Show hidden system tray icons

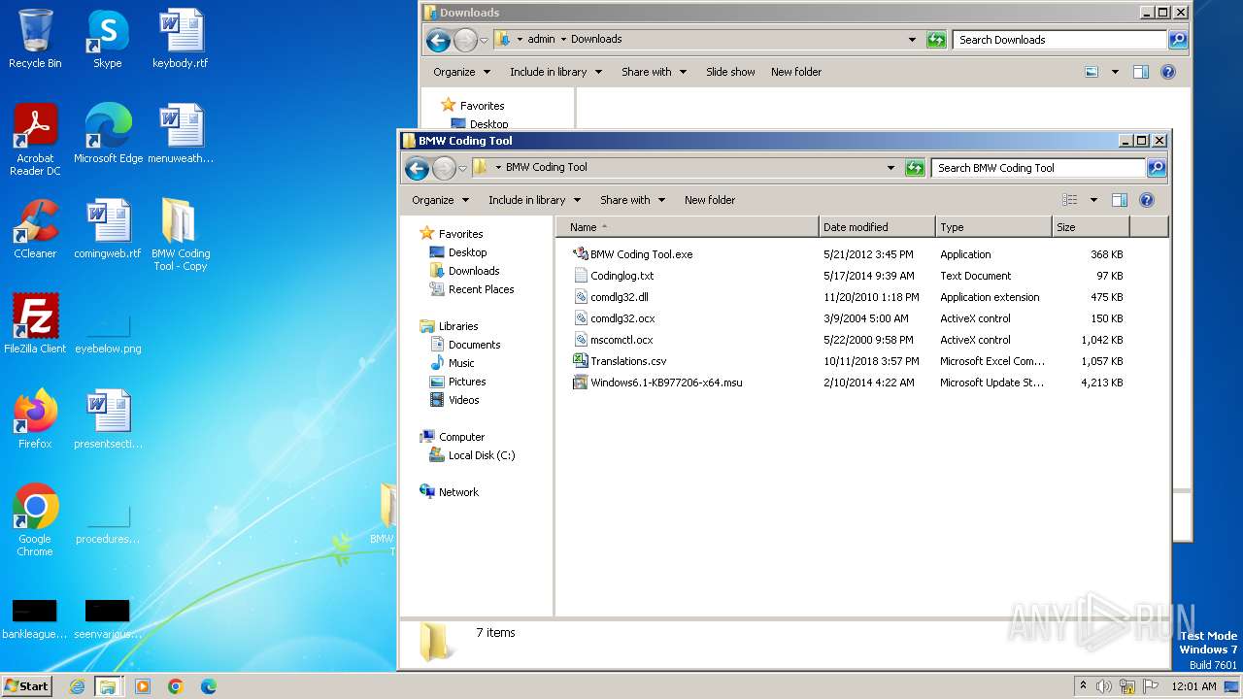click(1083, 686)
